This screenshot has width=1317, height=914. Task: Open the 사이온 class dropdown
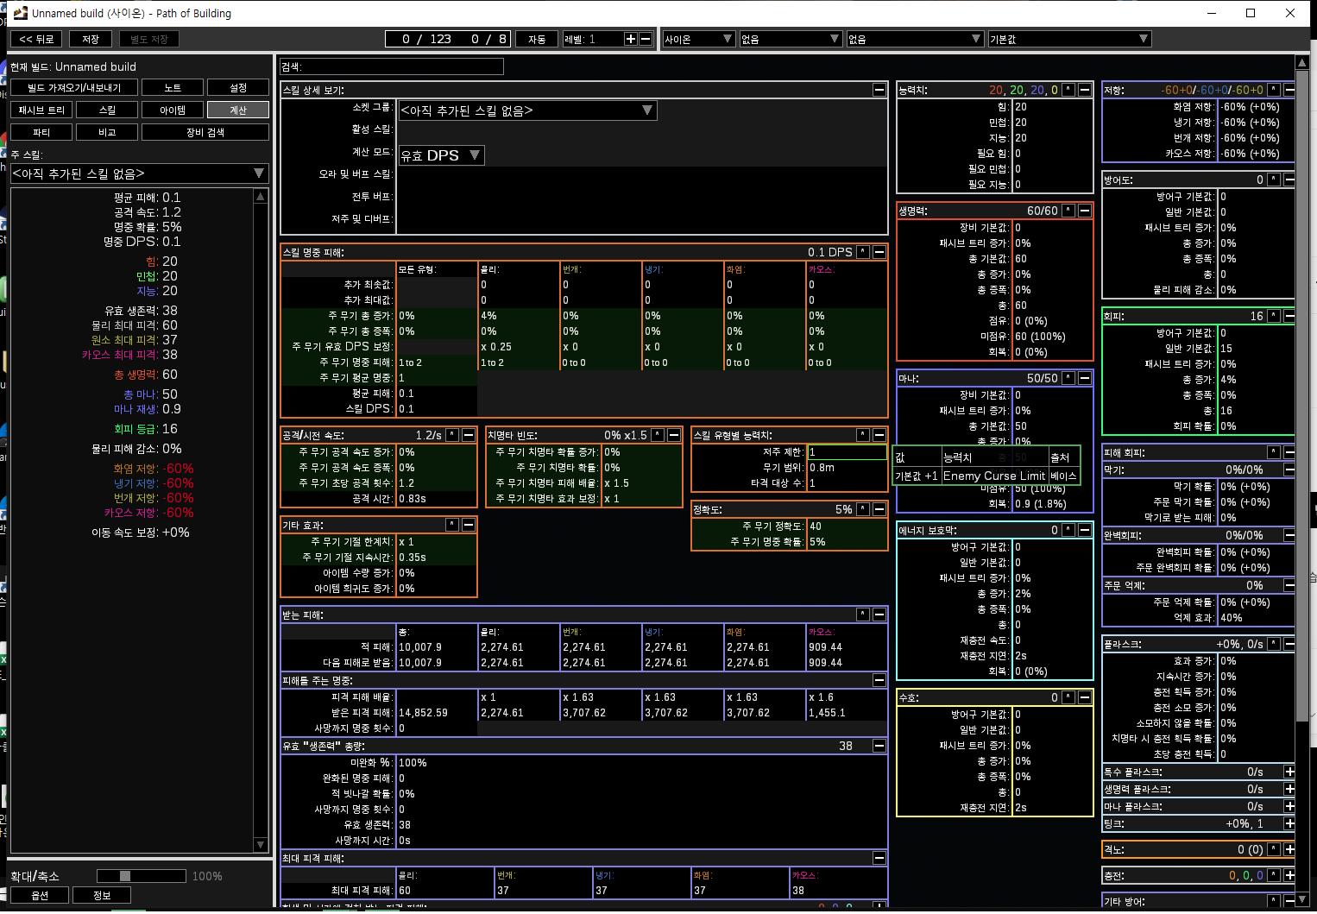698,39
